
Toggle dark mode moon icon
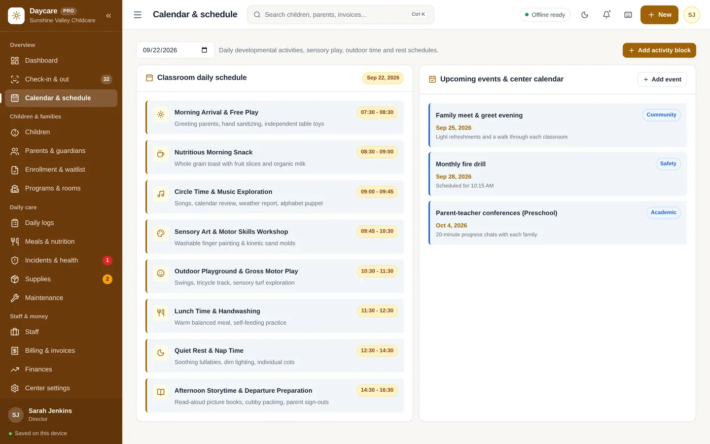585,15
